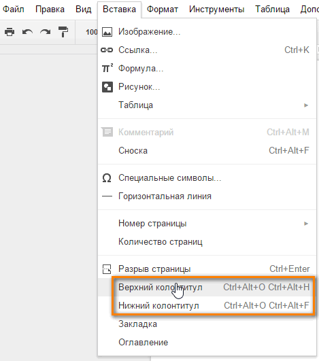The height and width of the screenshot is (361, 319).
Task: Click the image icon beside Изображение
Action: coord(107,32)
